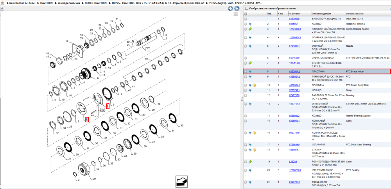The width and height of the screenshot is (391, 189).
Task: Toggle the round selector for row 15 КОНУСНЫЙ ПОДШИПНИК
Action: coord(246,121)
